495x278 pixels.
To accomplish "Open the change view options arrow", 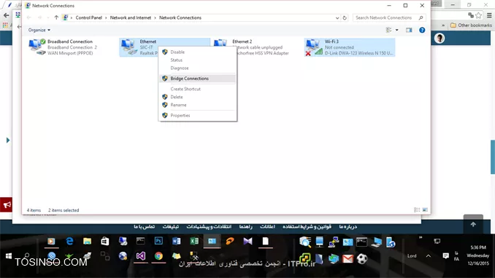I will (x=397, y=30).
